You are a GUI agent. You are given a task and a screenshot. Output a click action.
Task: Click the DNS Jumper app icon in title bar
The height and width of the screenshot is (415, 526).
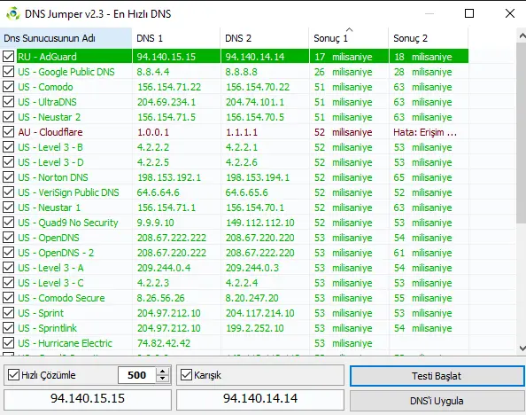13,13
